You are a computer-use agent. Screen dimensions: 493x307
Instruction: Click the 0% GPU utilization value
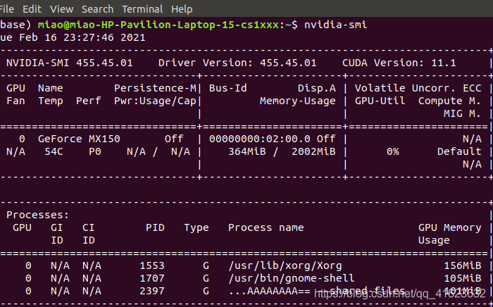(392, 151)
